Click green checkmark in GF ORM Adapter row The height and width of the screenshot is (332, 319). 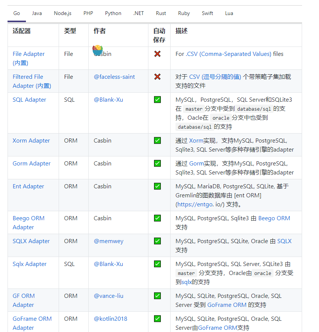point(157,296)
